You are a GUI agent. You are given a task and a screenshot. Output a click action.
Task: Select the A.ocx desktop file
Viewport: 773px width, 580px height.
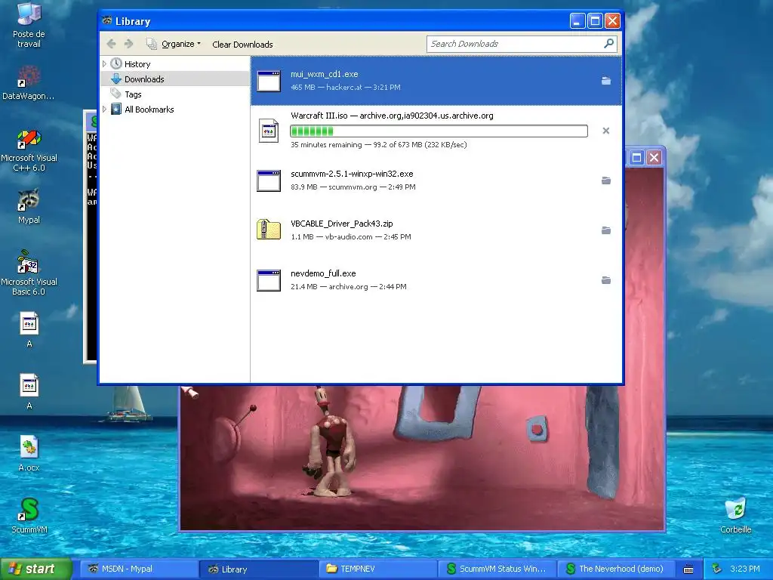click(29, 453)
